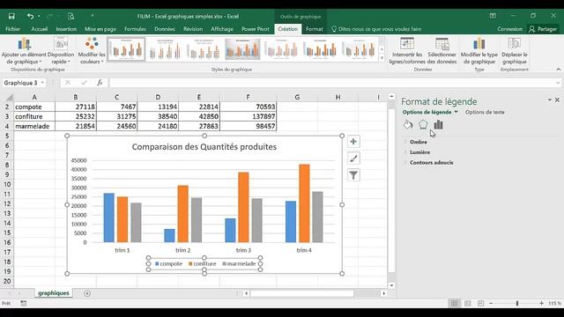This screenshot has width=564, height=317.
Task: Save the workbook with the floppy icon
Action: (11, 16)
